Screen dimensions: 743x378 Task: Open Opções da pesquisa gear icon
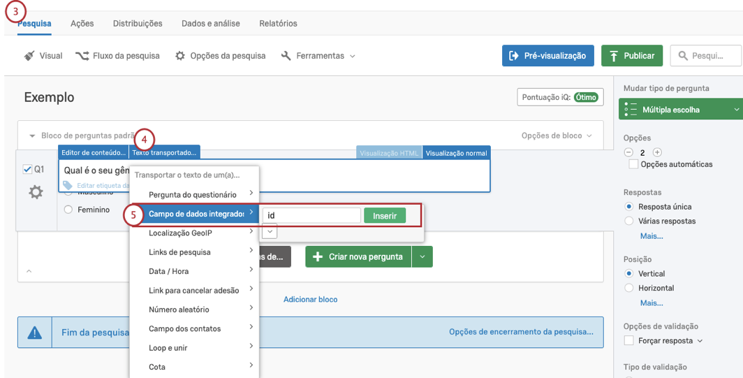click(180, 56)
